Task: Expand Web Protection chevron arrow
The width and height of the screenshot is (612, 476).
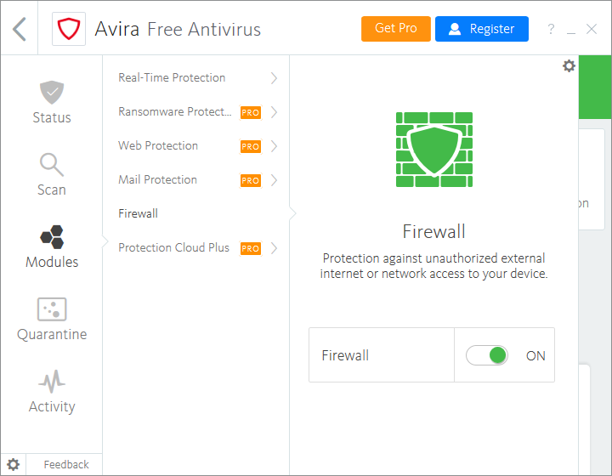Action: (274, 146)
